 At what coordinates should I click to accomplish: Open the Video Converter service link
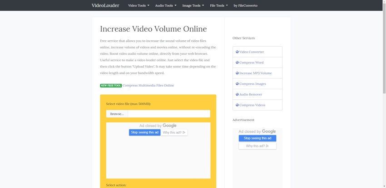[252, 52]
